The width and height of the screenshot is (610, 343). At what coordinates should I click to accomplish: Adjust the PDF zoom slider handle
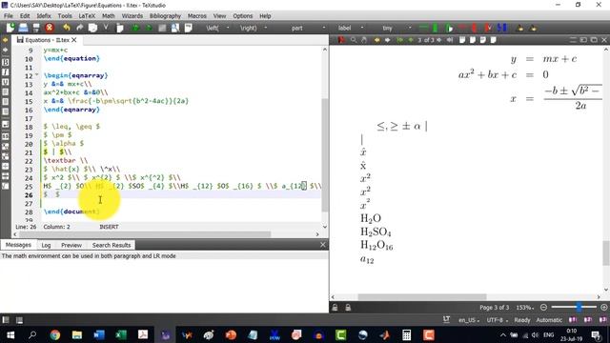tap(579, 307)
